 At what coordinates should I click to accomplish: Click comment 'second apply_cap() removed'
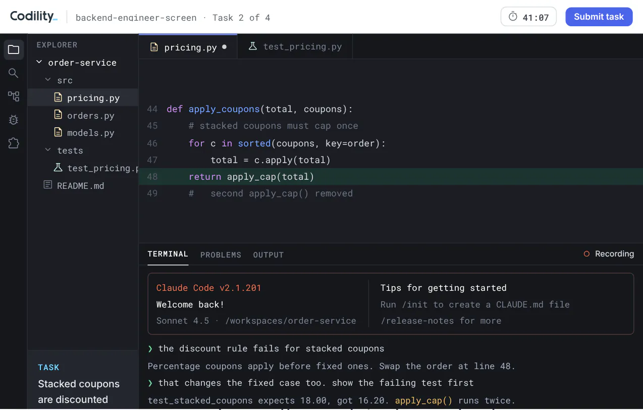pyautogui.click(x=271, y=193)
